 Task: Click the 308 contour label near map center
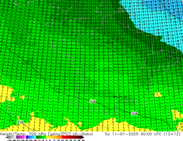point(92,102)
